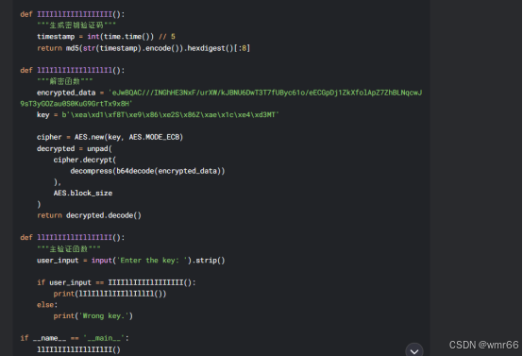Image resolution: width=523 pixels, height=356 pixels.
Task: Click the "if __name__ == '__main__':" line
Action: point(75,338)
